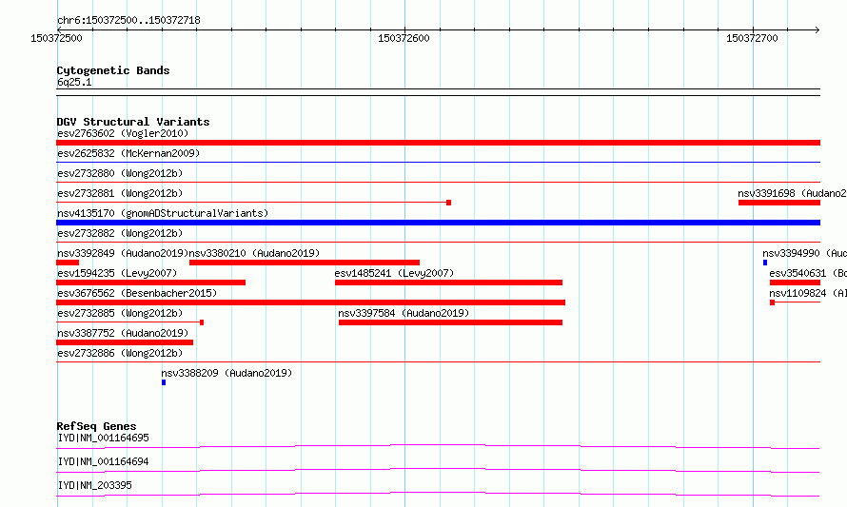The image size is (847, 507).
Task: Click the esv1594235 (Levy2007) label
Action: pos(117,273)
